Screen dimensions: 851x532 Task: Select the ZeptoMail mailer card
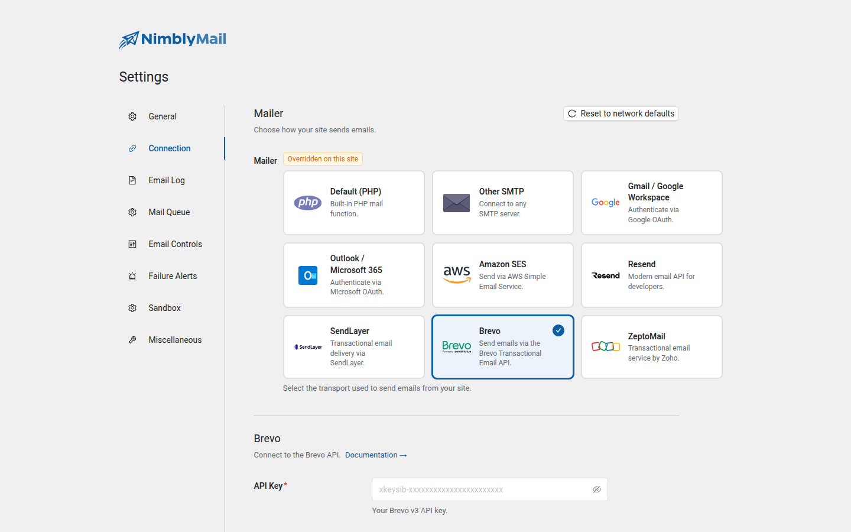coord(652,347)
